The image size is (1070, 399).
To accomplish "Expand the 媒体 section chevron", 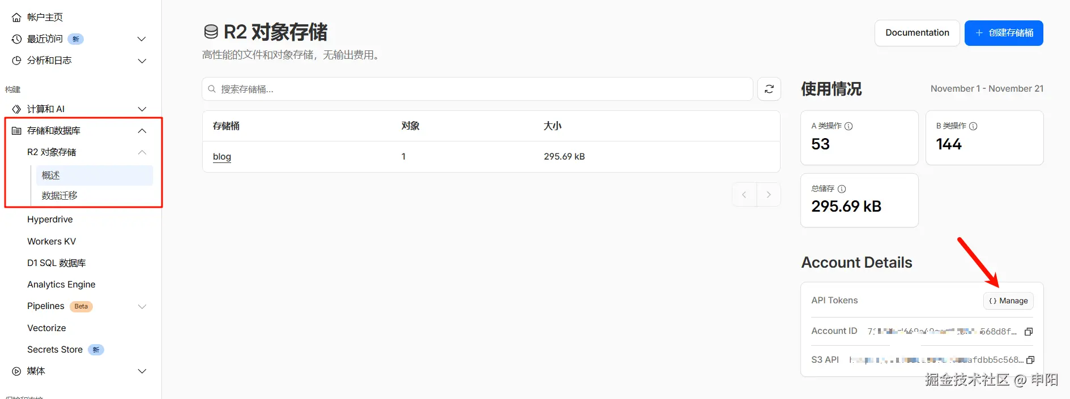I will coord(142,371).
